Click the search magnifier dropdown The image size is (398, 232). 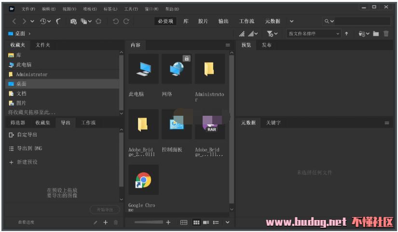[x=329, y=21]
